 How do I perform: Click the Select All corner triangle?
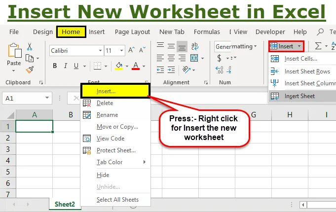point(10,115)
